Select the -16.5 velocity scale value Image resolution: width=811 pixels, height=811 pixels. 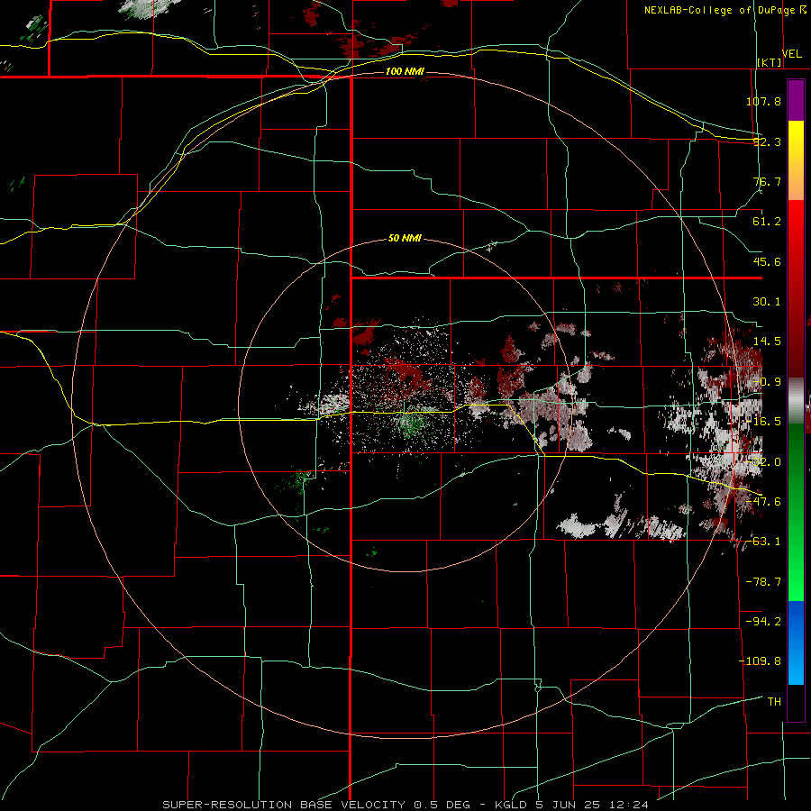(763, 422)
